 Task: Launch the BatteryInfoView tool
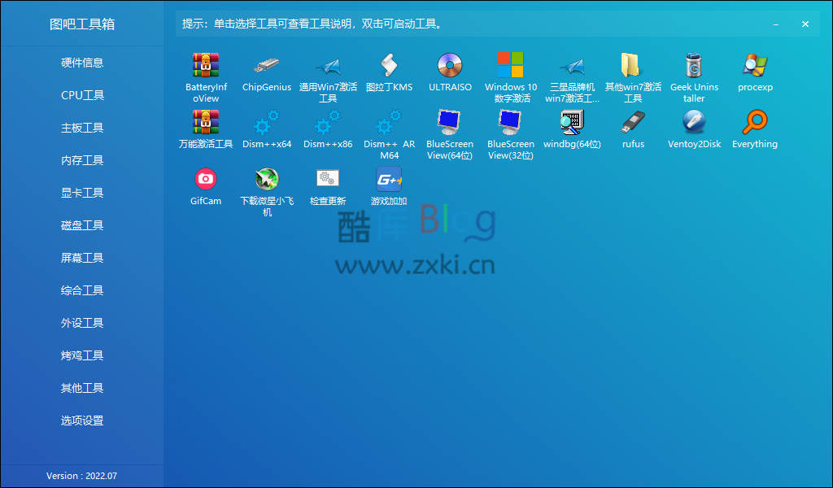(206, 73)
